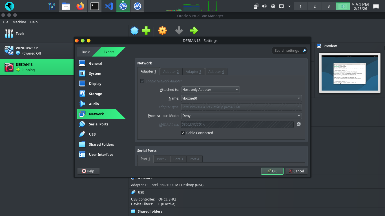Viewport: 385px width, 216px height.
Task: Click the green Show arrow icon
Action: coord(194,31)
